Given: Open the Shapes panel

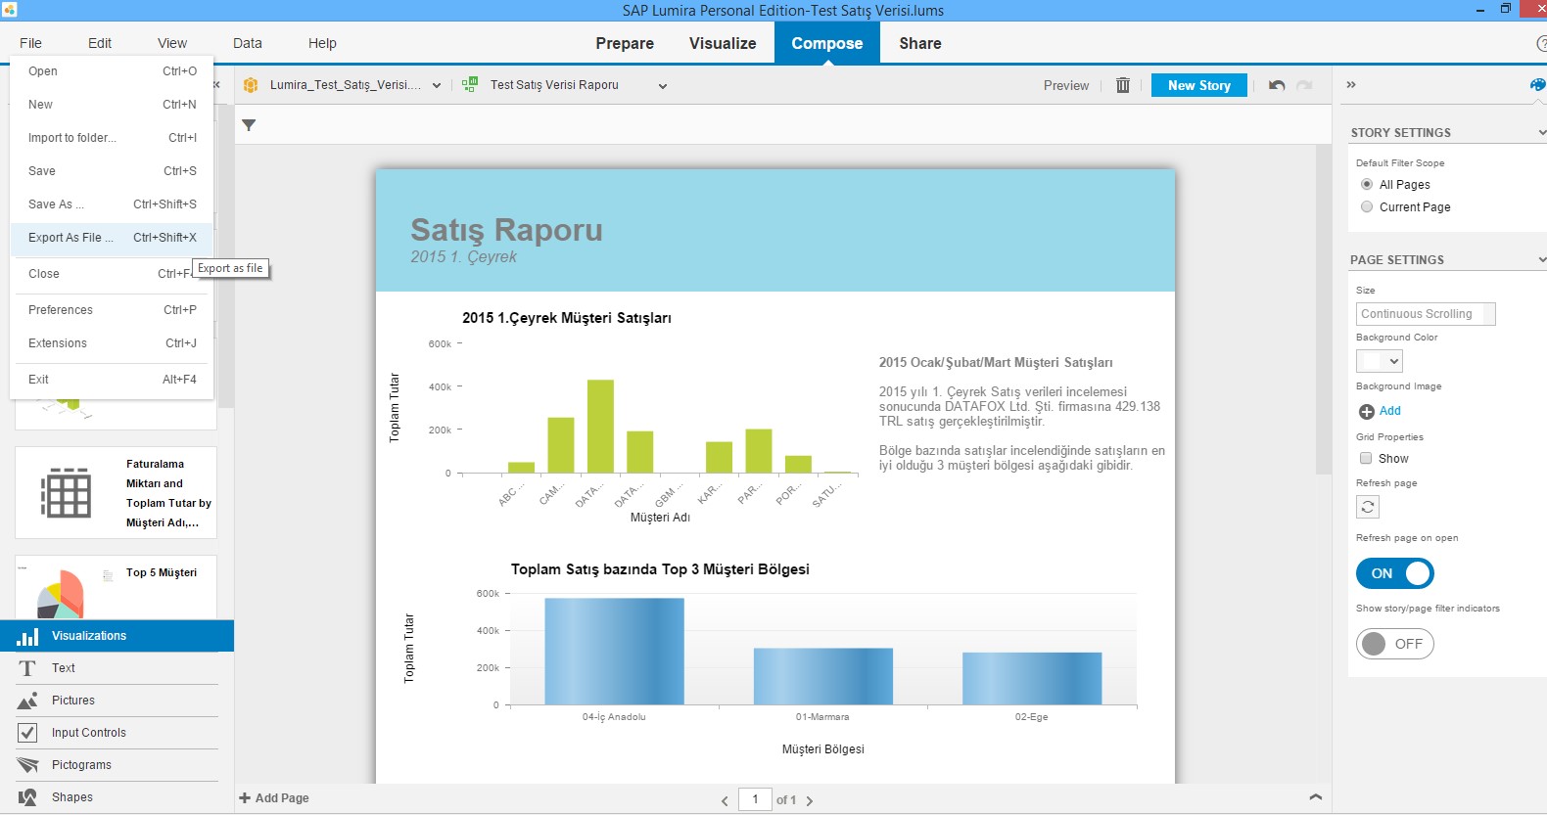Looking at the screenshot, I should (x=71, y=797).
